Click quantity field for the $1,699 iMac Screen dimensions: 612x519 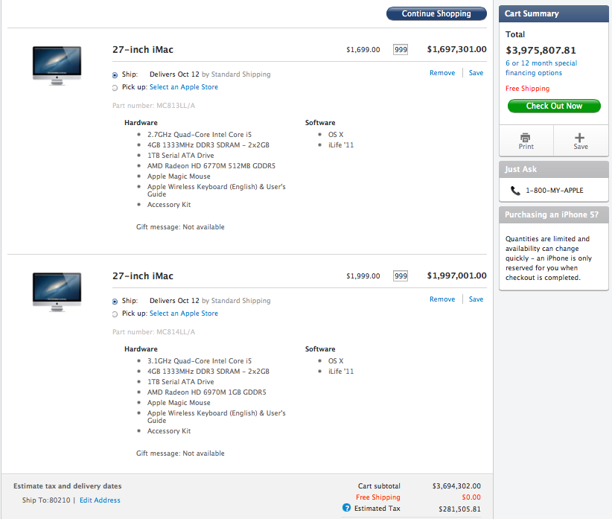[x=401, y=50]
